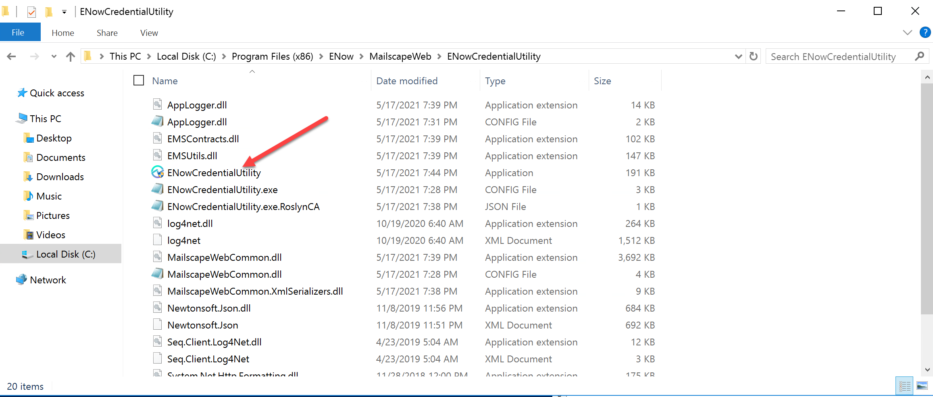
Task: Click the Forward navigation arrow
Action: pyautogui.click(x=35, y=56)
